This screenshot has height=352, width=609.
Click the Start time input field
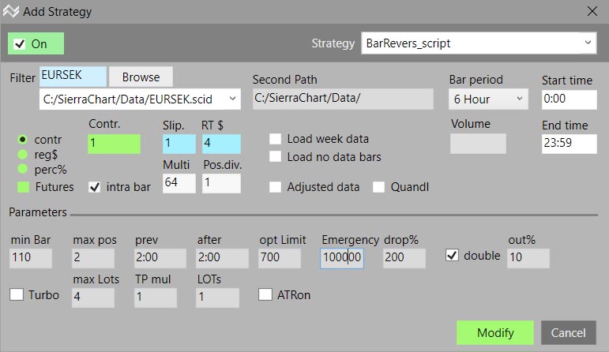pos(569,99)
